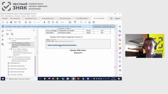The height and width of the screenshot is (94, 168).
Task: Open the ПРИЛОЖЕНИЕ 1 bookmark
Action: tap(15, 63)
